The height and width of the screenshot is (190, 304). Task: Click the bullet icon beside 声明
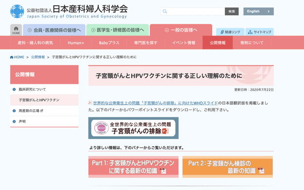(14, 122)
